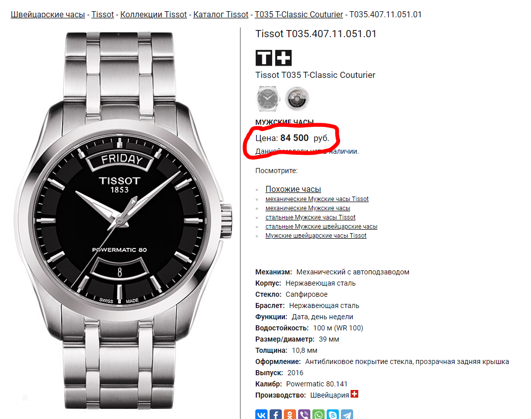Share through the Skype icon
The height and width of the screenshot is (419, 531).
point(333,414)
